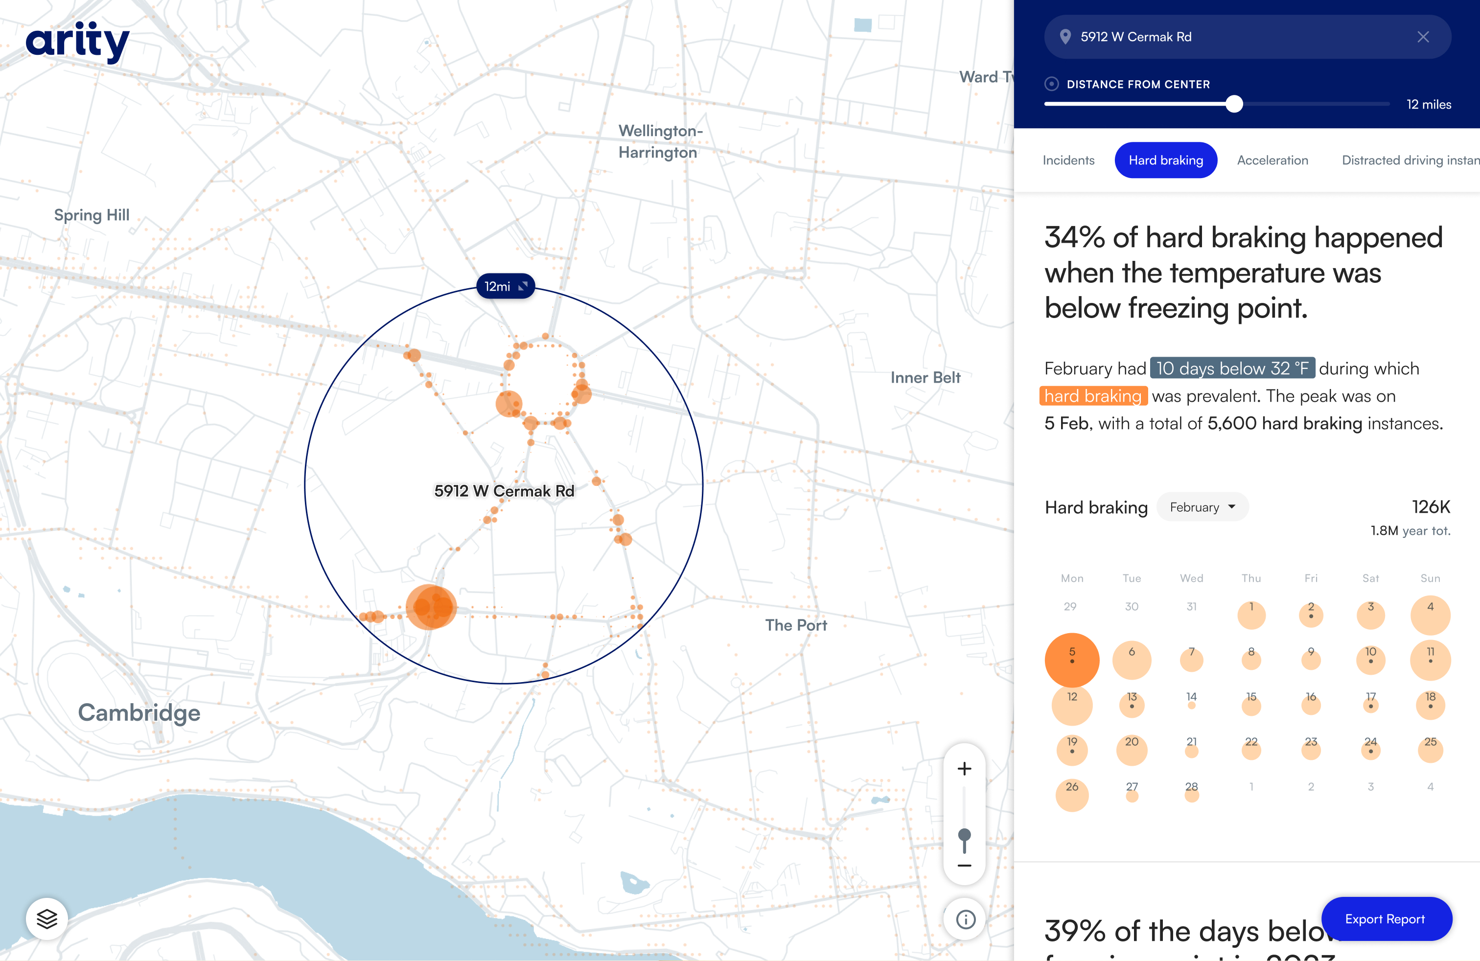Enable the Incidents metric view
Image resolution: width=1480 pixels, height=961 pixels.
tap(1068, 160)
